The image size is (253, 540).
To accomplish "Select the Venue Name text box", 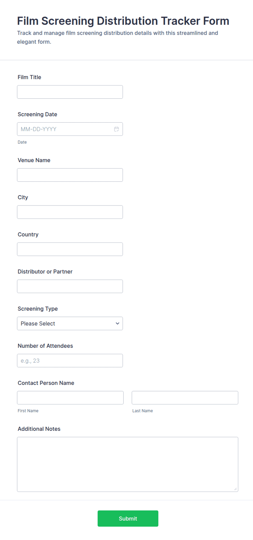I will click(x=70, y=175).
